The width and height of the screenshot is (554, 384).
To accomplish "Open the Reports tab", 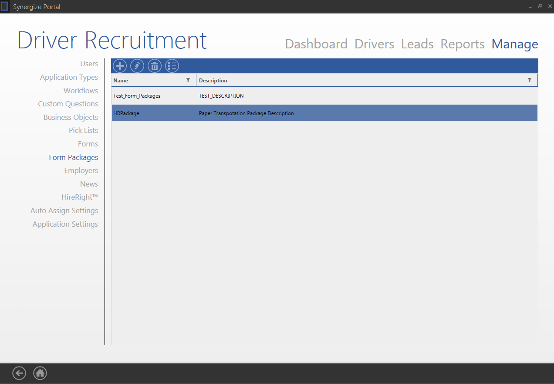I will [x=463, y=44].
